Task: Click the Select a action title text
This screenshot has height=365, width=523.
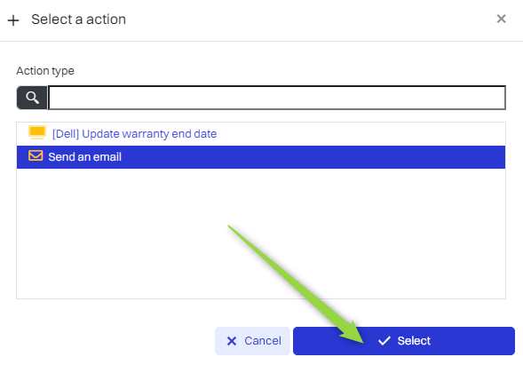Action: pos(79,20)
